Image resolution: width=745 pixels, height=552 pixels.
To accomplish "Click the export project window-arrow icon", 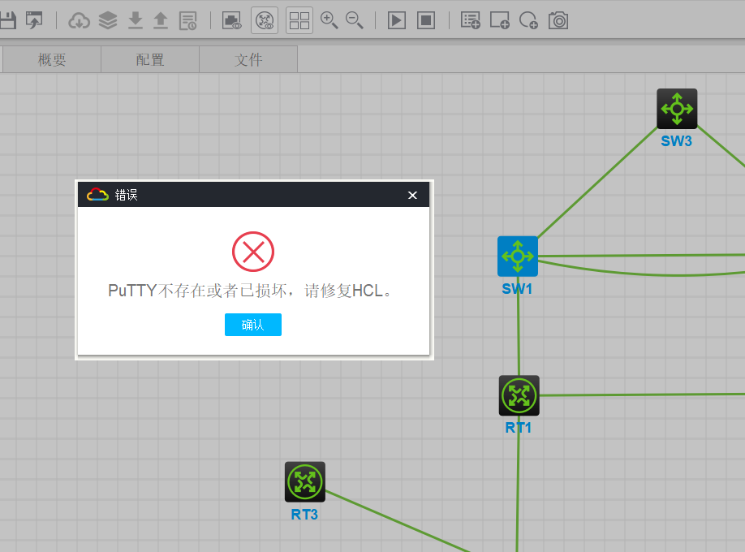I will (x=34, y=20).
